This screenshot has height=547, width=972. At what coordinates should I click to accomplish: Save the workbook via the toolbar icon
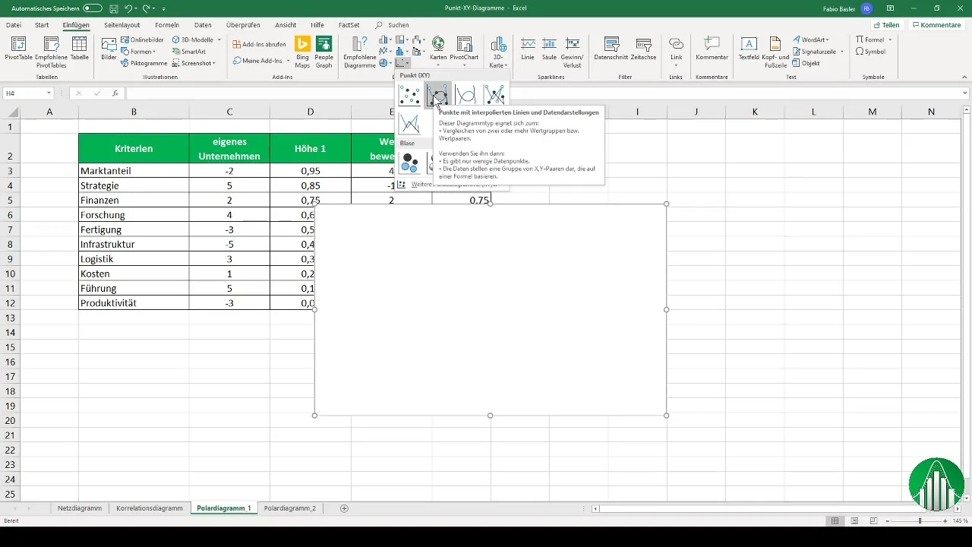113,8
